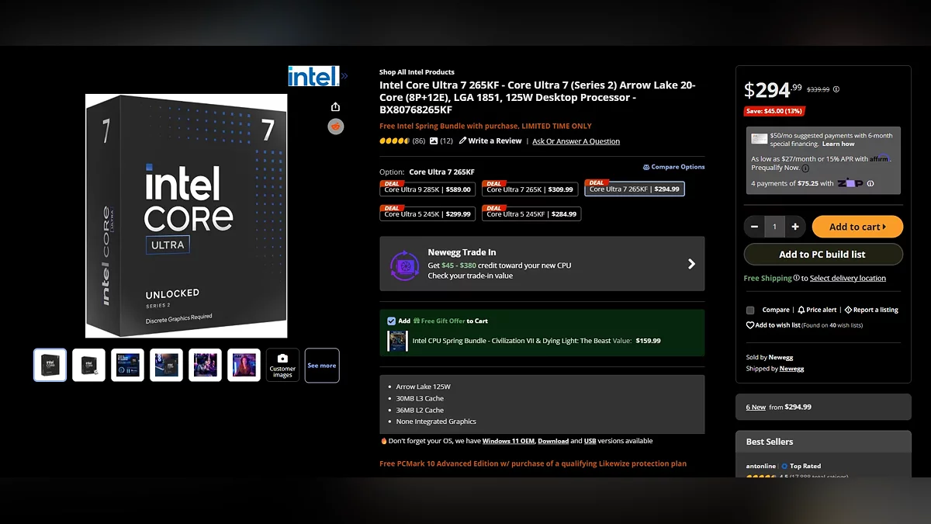
Task: Click the pencil Write a Review icon
Action: 463,141
